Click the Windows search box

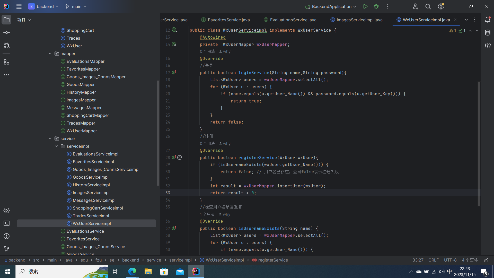[62, 272]
